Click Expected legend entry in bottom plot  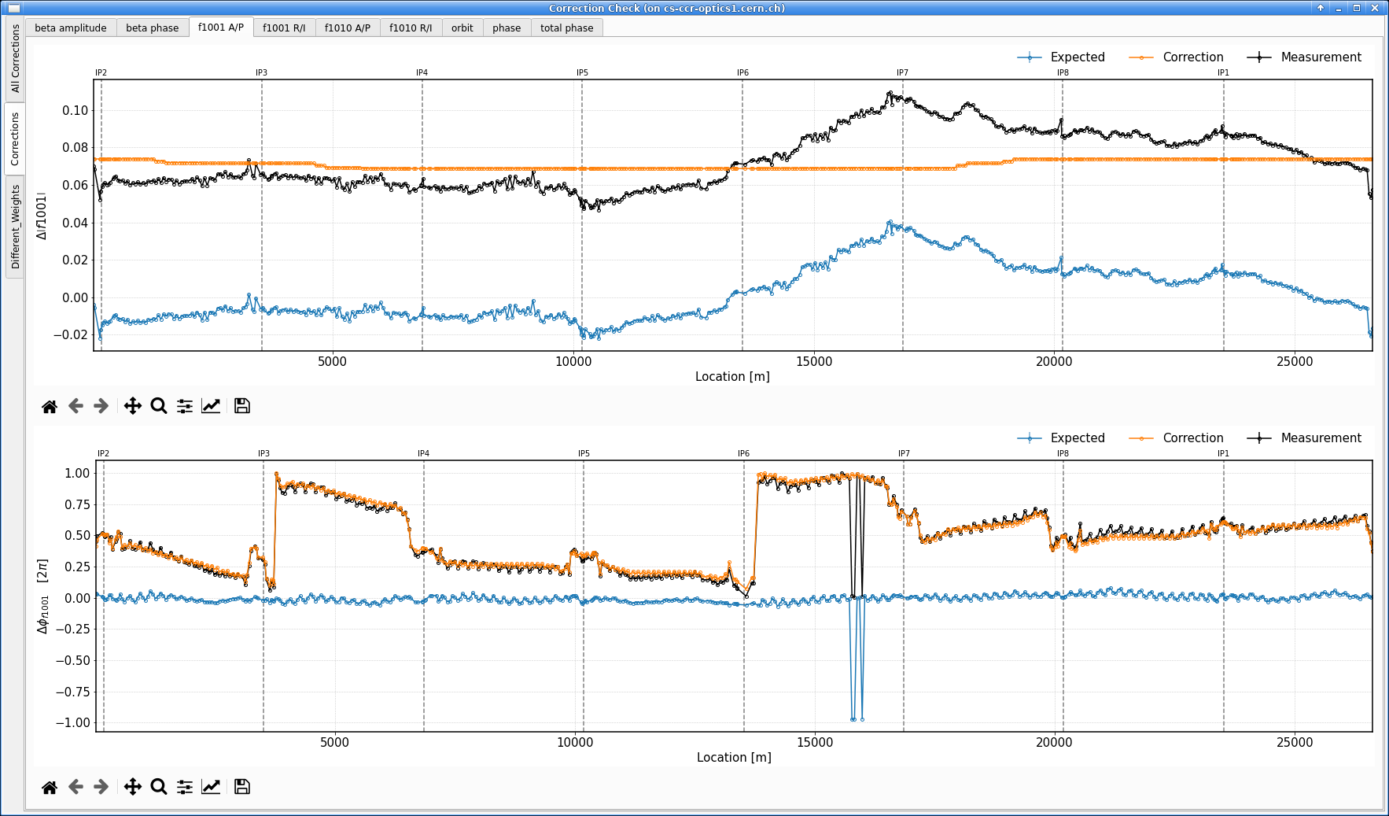coord(1061,438)
